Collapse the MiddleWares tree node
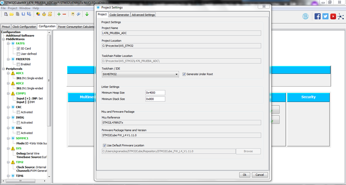Viewport: 346px width, 185px height. (3, 39)
